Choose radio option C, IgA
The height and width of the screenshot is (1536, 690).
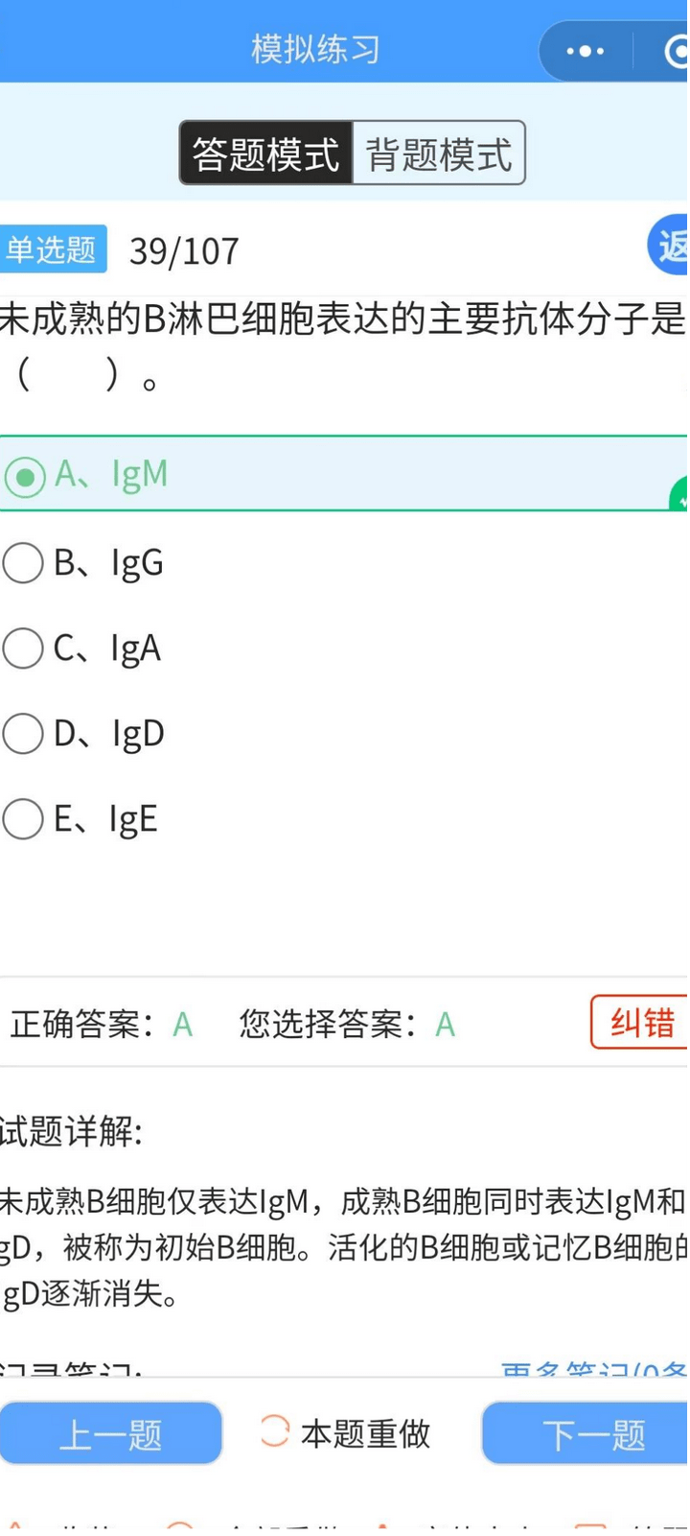tap(24, 650)
